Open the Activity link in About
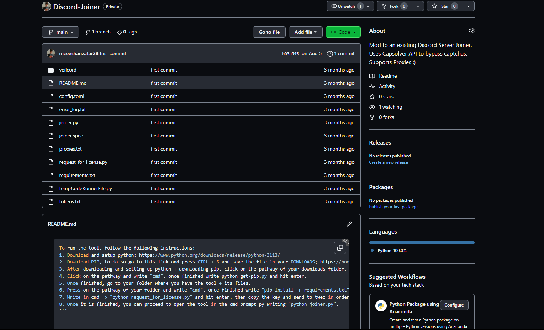544x330 pixels. click(x=387, y=86)
